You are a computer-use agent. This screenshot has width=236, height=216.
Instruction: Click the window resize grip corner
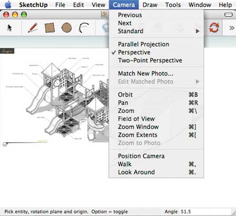[233, 213]
